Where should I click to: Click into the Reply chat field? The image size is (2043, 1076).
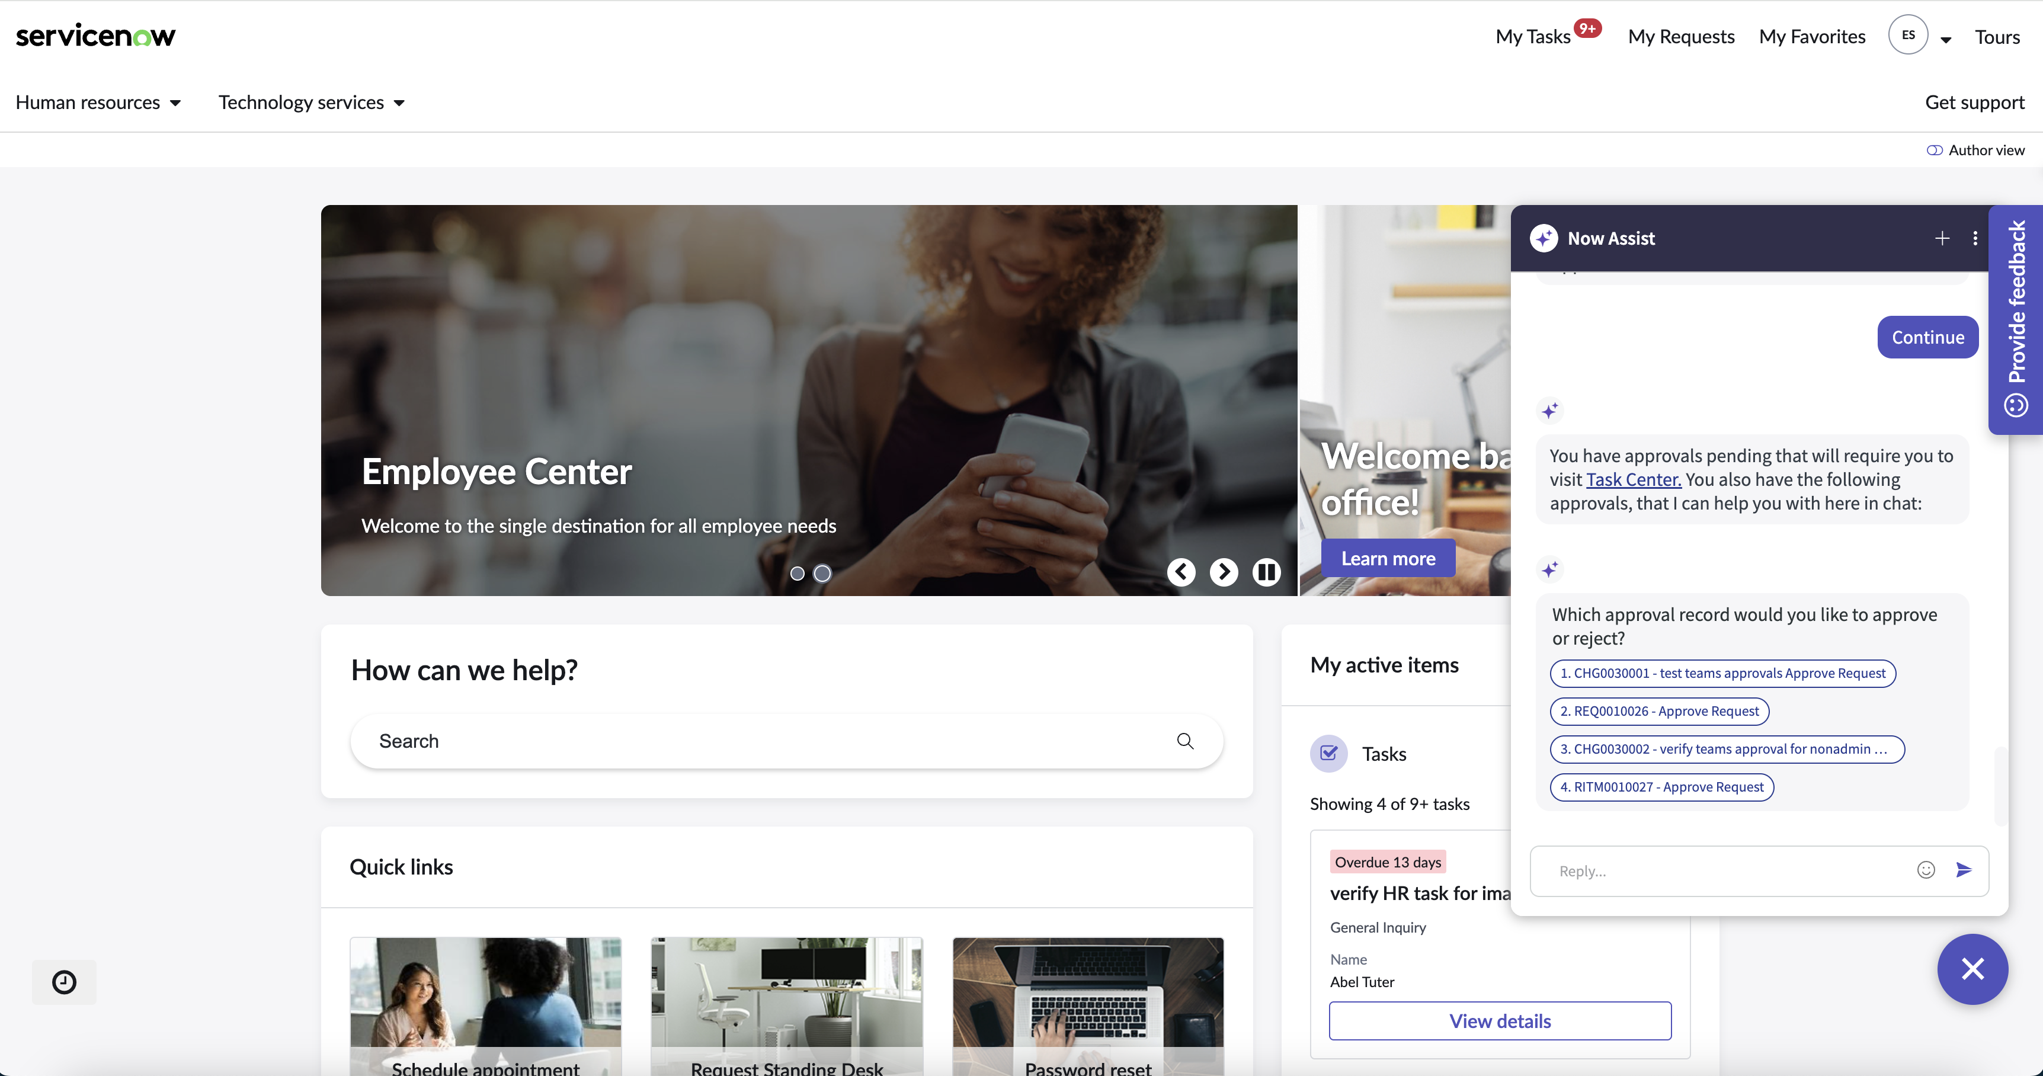(x=1729, y=870)
